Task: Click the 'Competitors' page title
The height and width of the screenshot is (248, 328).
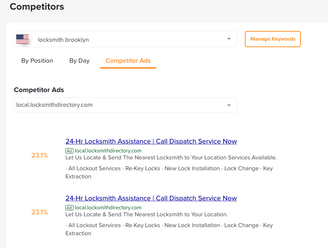Action: coord(37,7)
